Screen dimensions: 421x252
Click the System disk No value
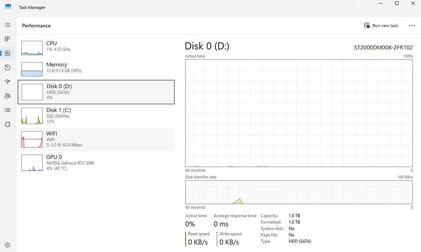(291, 229)
